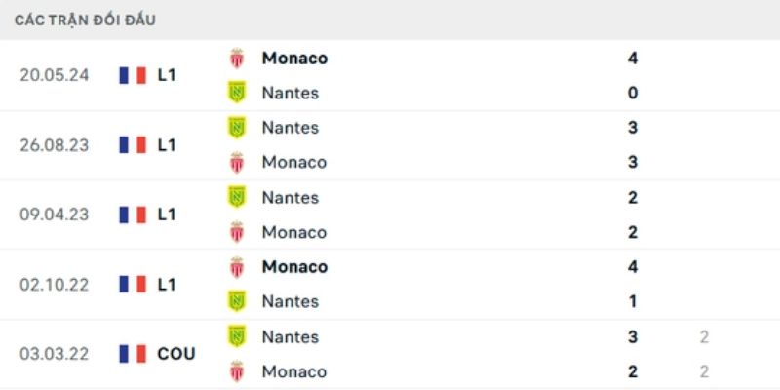Click Monaco crest in the 02.10.22 match

236,267
